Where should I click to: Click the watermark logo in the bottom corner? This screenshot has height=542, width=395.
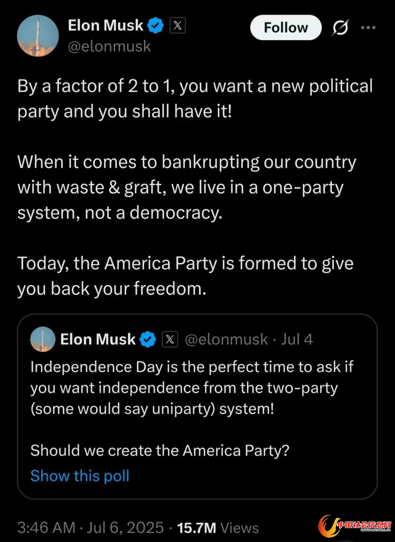tap(355, 527)
